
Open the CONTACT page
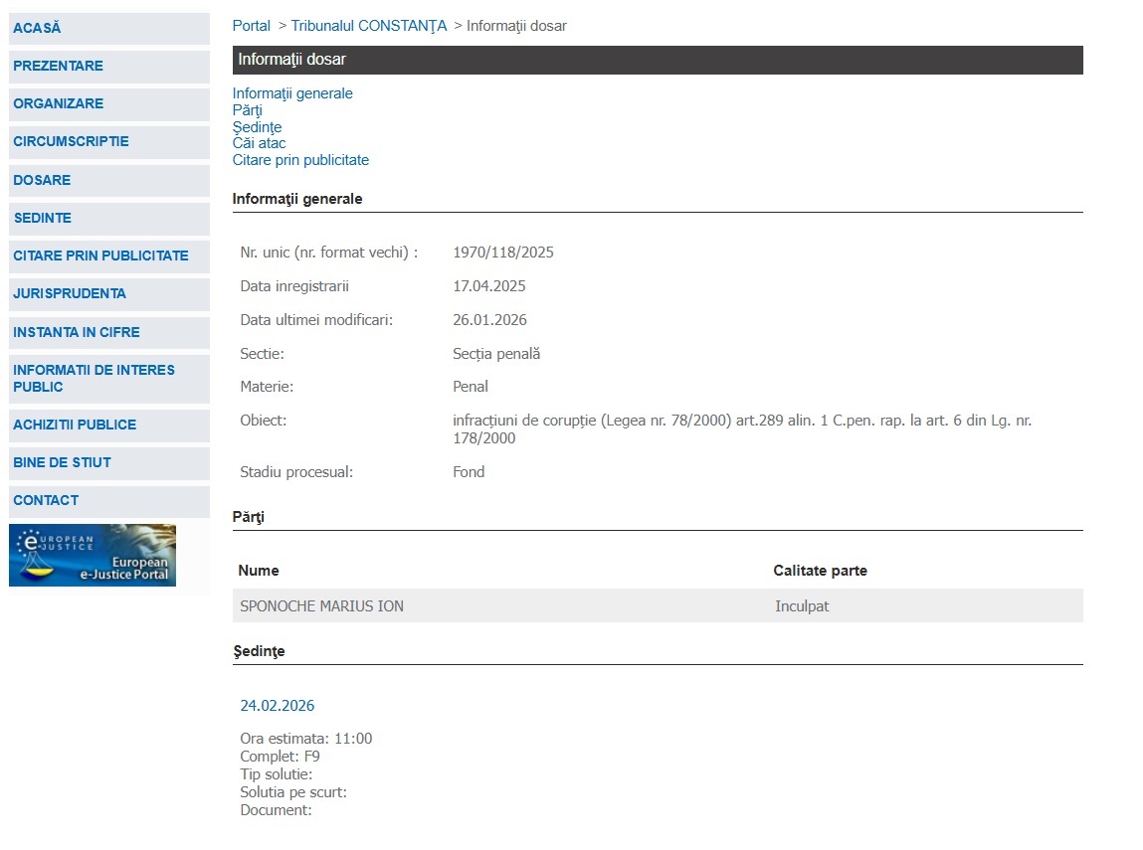pyautogui.click(x=109, y=501)
